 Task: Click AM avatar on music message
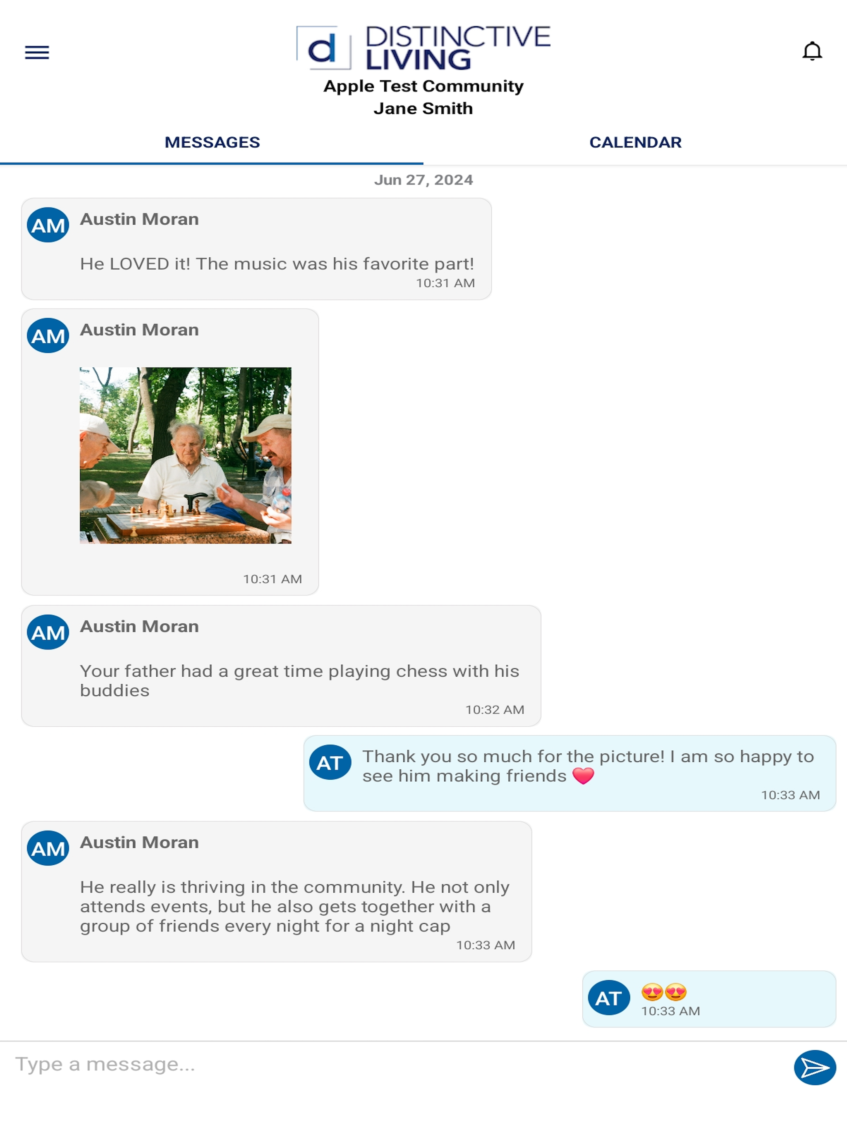(48, 225)
